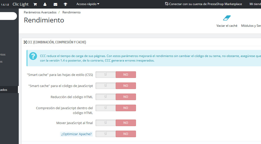Click the CCC (Combinación, Compresión y Cache) heading
Viewport: 261px width, 144px height.
click(x=57, y=42)
